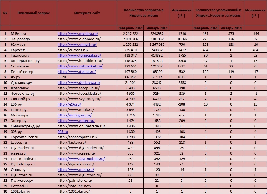The image size is (267, 194).
Task: Click the change value '-10166'
Action: 181,39
